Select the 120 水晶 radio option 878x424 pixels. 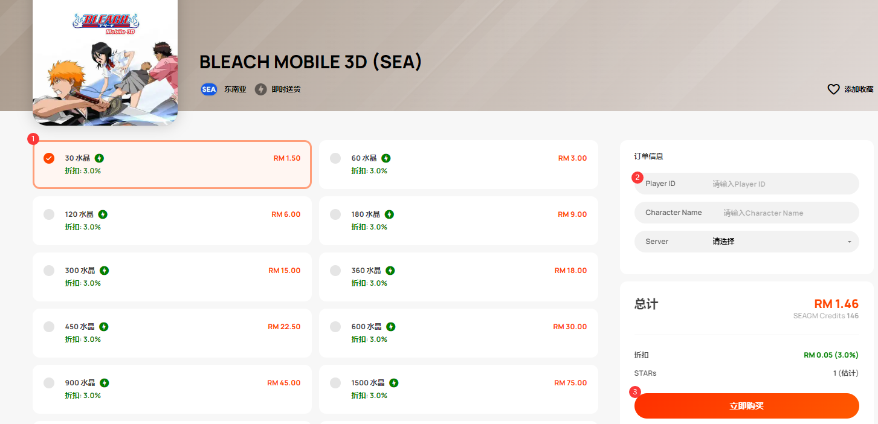point(49,214)
